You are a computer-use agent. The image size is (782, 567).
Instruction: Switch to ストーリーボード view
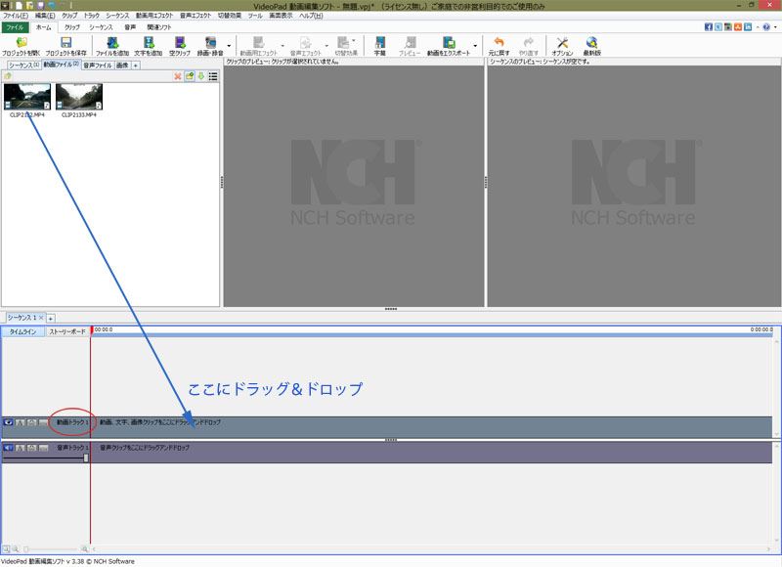tap(67, 331)
